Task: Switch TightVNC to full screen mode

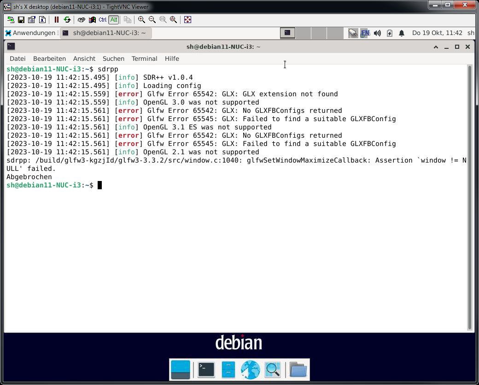Action: click(x=187, y=20)
